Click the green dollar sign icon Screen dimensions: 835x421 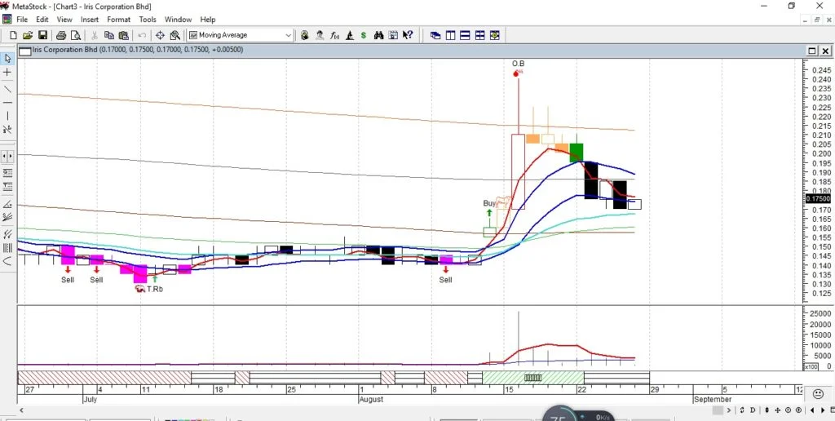pyautogui.click(x=364, y=35)
